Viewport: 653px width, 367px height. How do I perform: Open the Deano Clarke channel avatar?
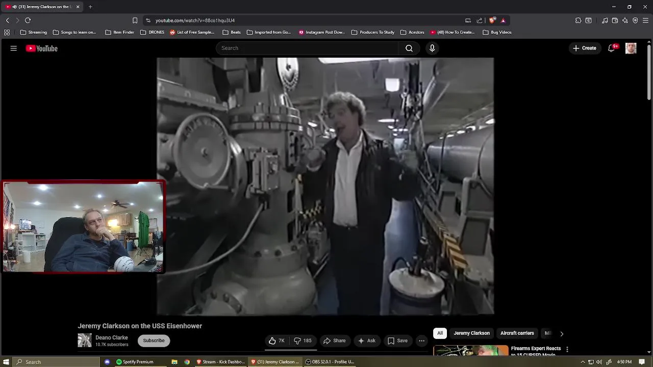tap(85, 340)
